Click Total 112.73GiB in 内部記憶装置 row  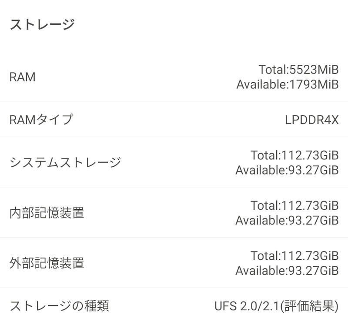294,205
